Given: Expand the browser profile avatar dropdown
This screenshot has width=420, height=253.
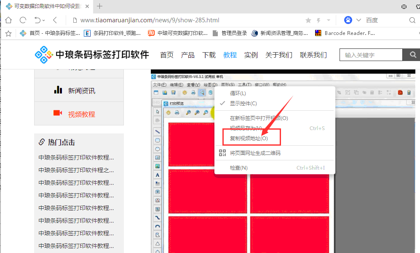Looking at the screenshot, I should [x=348, y=19].
